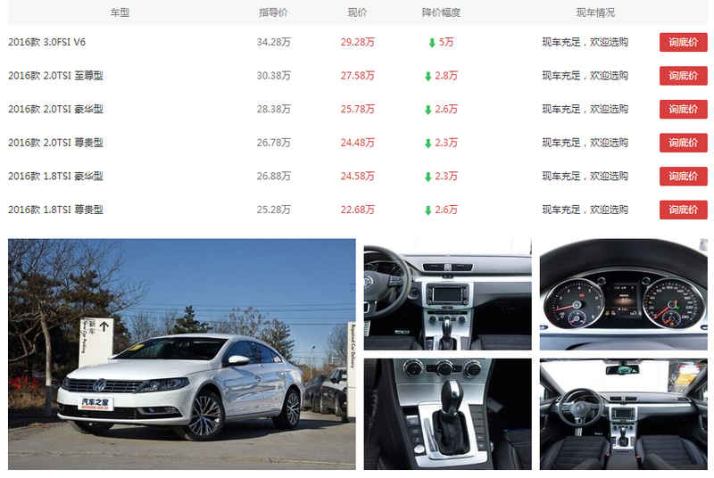
Task: Click the 现价 column header
Action: [x=358, y=12]
